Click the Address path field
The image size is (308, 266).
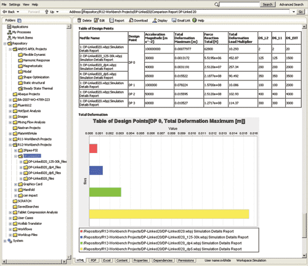[186, 12]
